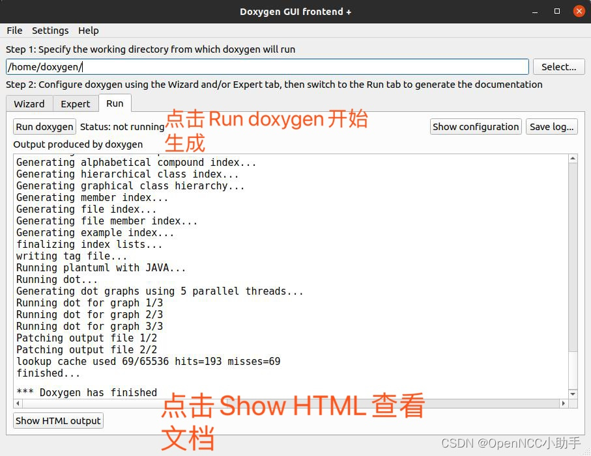Click Select... to choose working directory

(558, 66)
